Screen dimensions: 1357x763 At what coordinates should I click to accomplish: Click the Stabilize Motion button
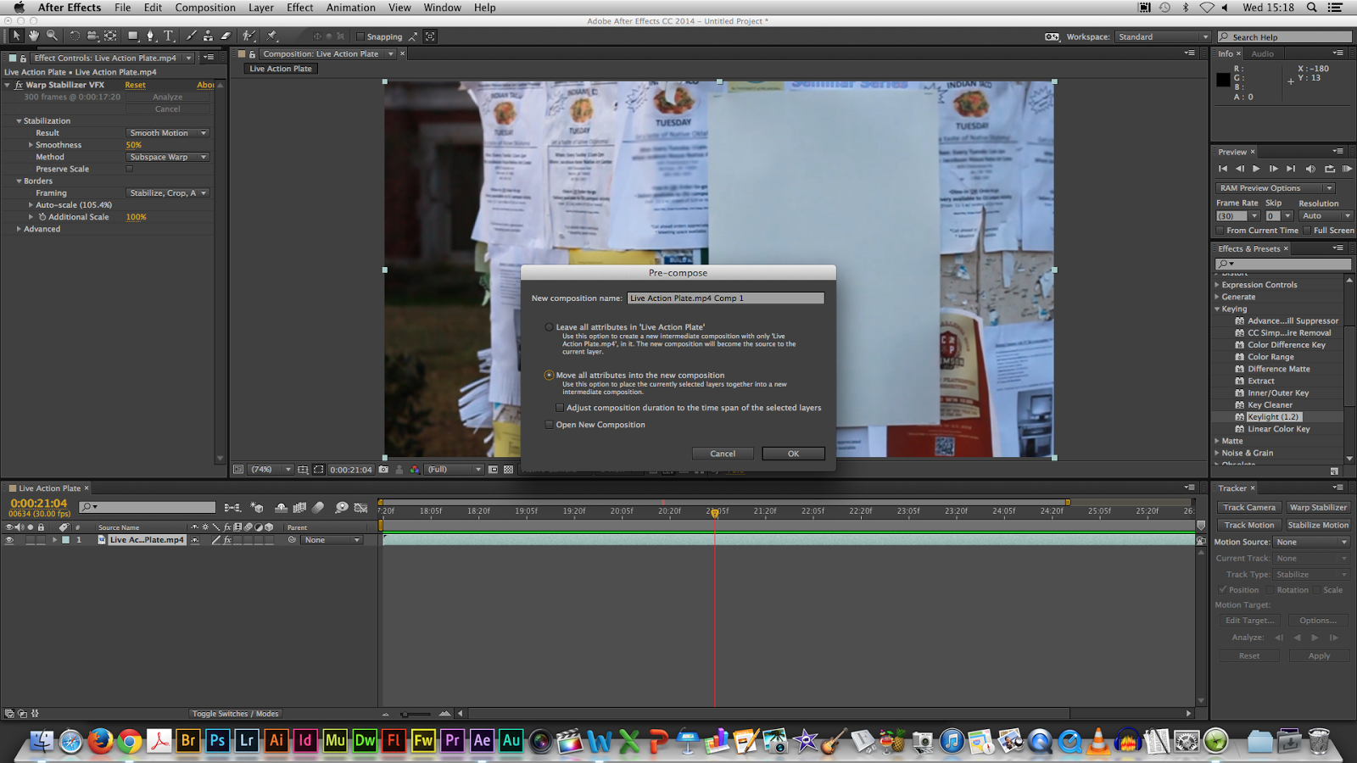(1318, 526)
